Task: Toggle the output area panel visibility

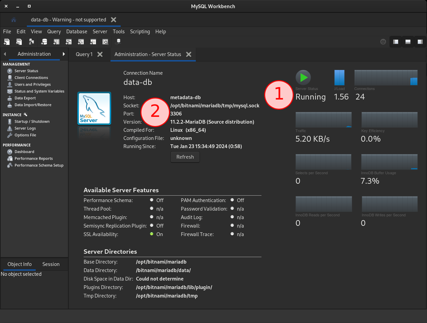Action: tap(407, 41)
